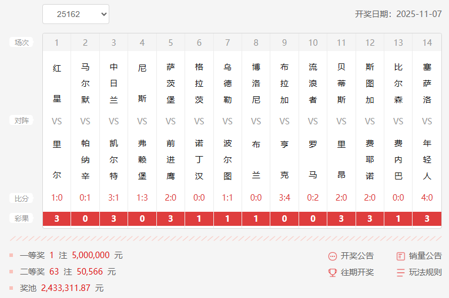Select match number 8 header cell
The width and height of the screenshot is (449, 298).
(256, 43)
